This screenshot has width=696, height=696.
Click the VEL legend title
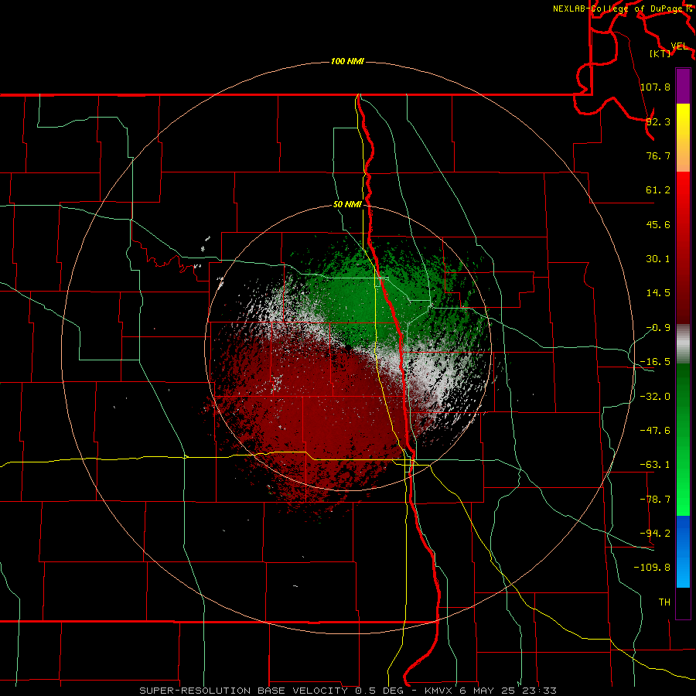pos(679,46)
